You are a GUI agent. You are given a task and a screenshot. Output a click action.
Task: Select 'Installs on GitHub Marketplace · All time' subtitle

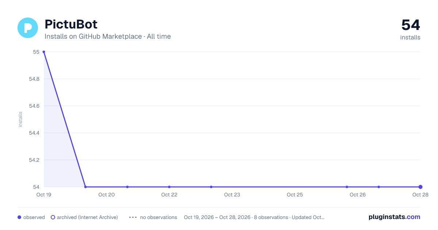coord(108,37)
